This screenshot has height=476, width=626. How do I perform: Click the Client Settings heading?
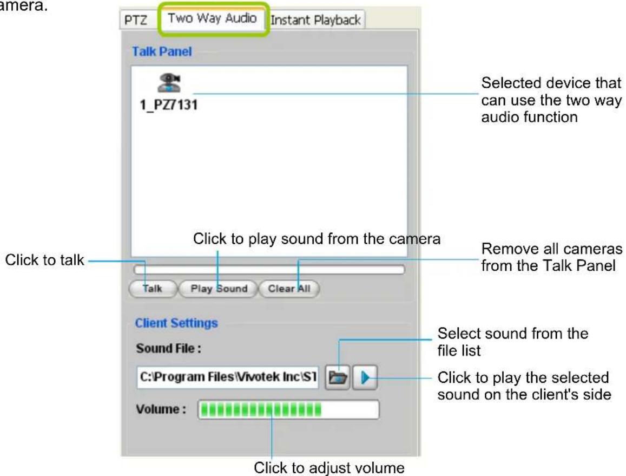coord(176,323)
